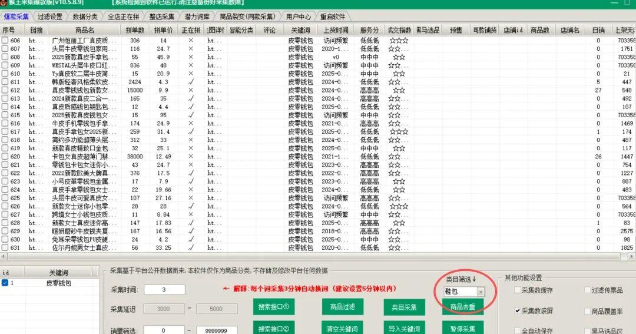Select product name 佐尔丹妮男女士真皮...
The height and width of the screenshot is (334, 636).
pyautogui.click(x=84, y=247)
